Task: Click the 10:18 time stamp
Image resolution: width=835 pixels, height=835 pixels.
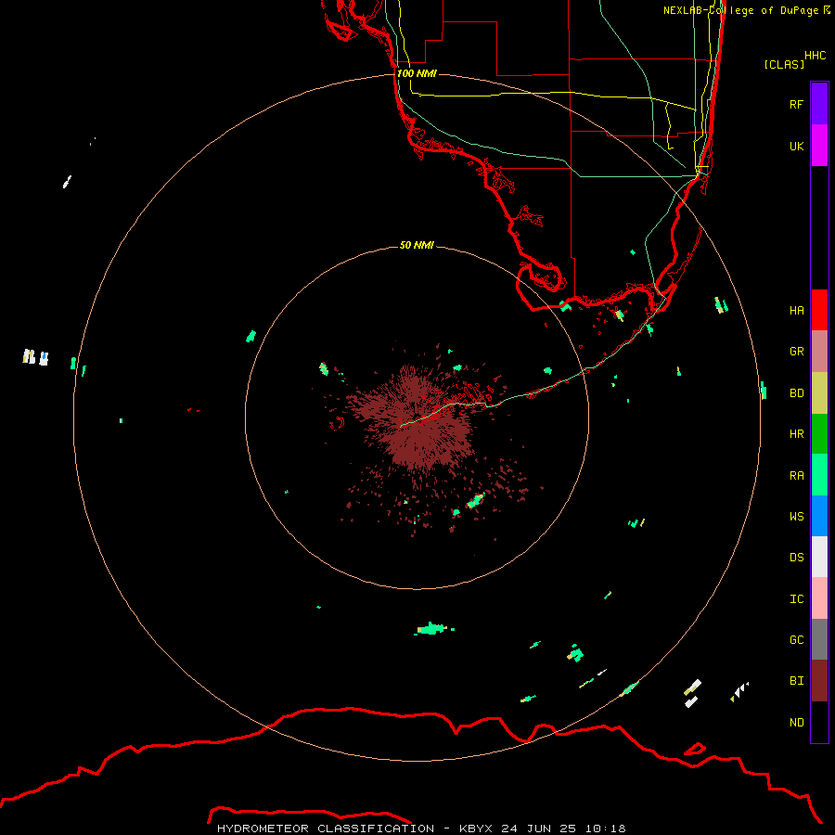Action: coord(605,829)
